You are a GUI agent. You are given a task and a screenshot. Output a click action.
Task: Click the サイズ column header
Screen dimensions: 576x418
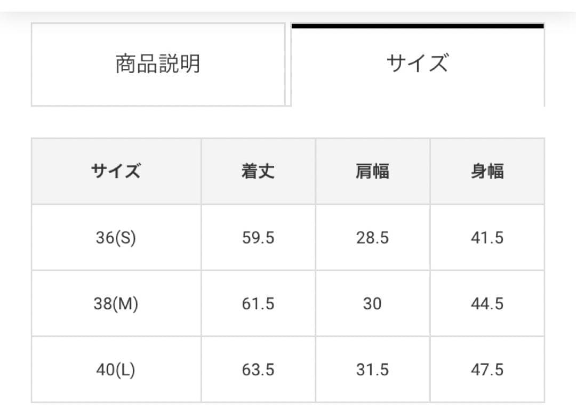click(116, 171)
